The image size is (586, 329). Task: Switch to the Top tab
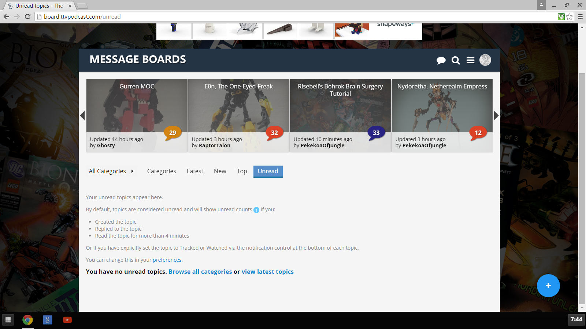tap(242, 171)
